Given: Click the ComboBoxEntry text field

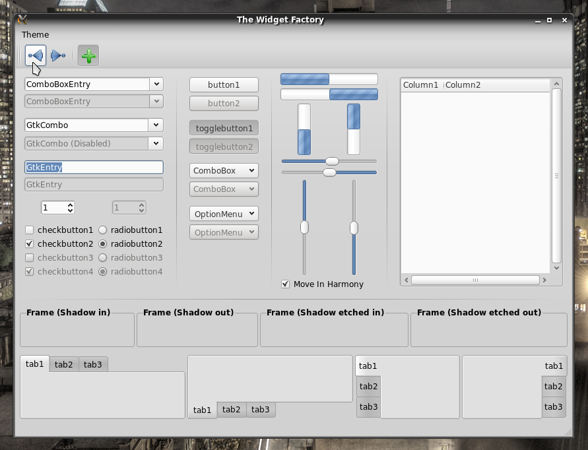Looking at the screenshot, I should pyautogui.click(x=87, y=84).
